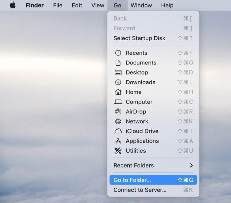Select AirDrop label in Go menu
This screenshot has height=203, width=231.
(x=136, y=112)
